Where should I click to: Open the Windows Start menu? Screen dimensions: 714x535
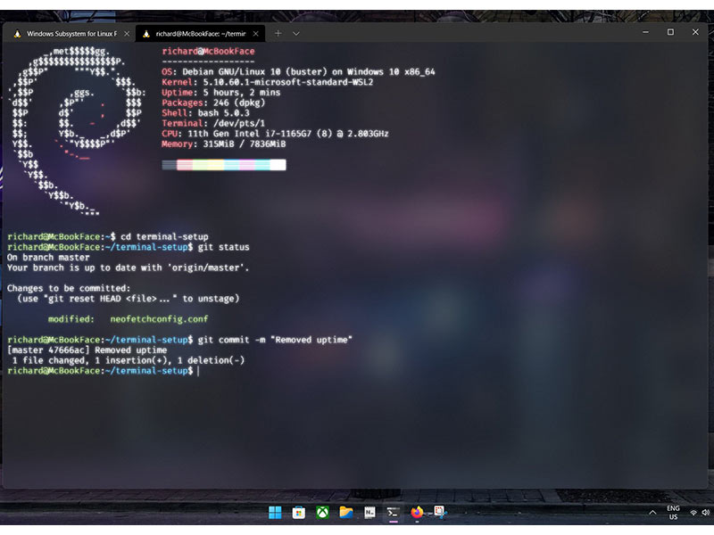[275, 513]
